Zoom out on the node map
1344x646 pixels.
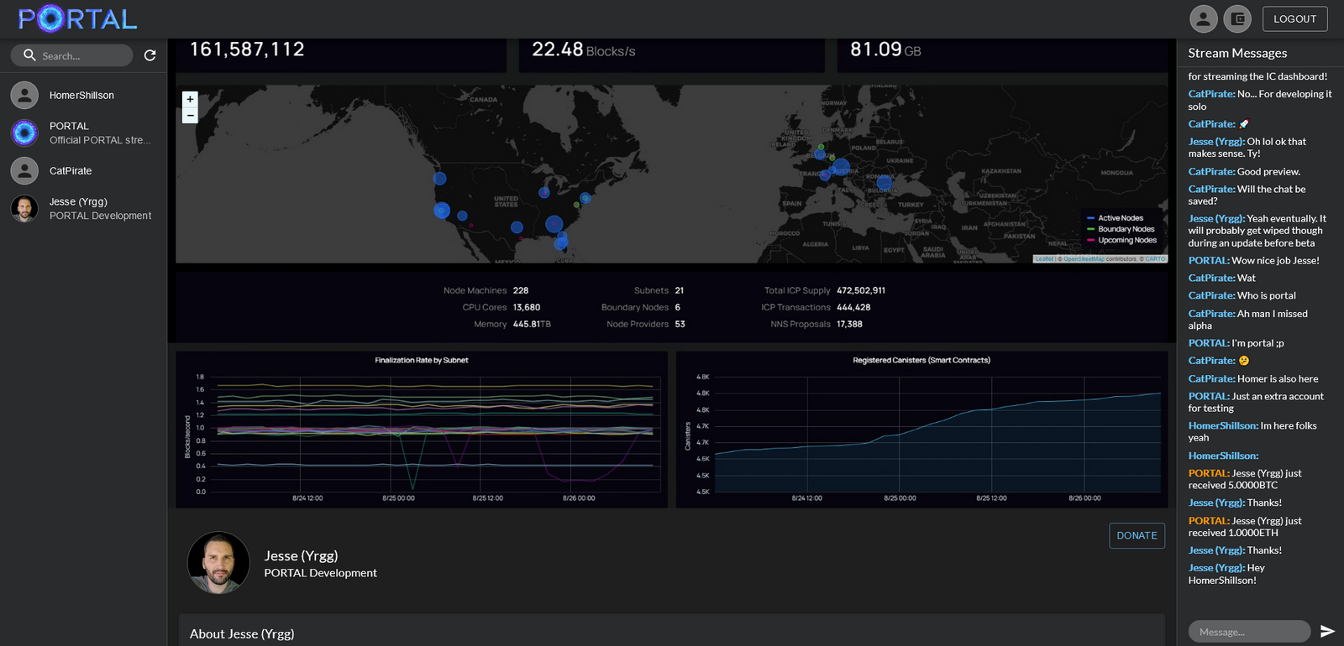190,115
